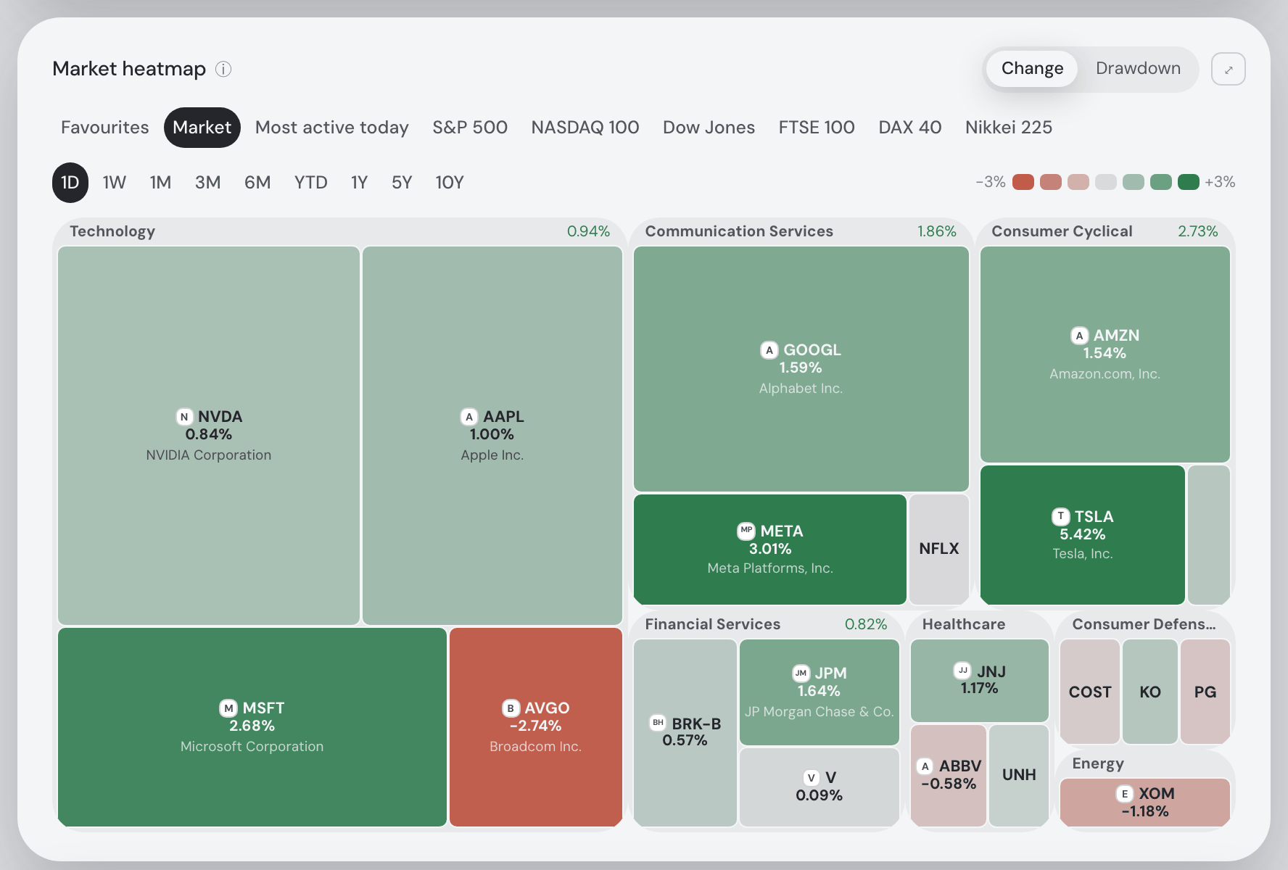The height and width of the screenshot is (870, 1288).
Task: Select the 6M time range
Action: (x=257, y=183)
